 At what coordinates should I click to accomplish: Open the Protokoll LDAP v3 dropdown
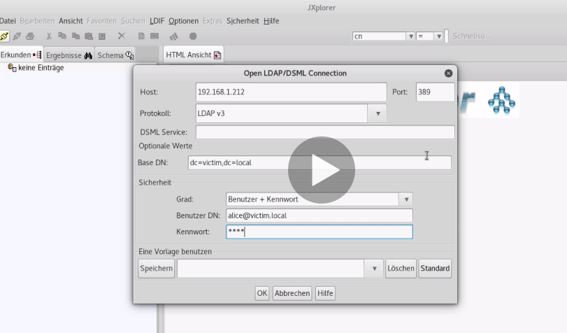pyautogui.click(x=378, y=113)
